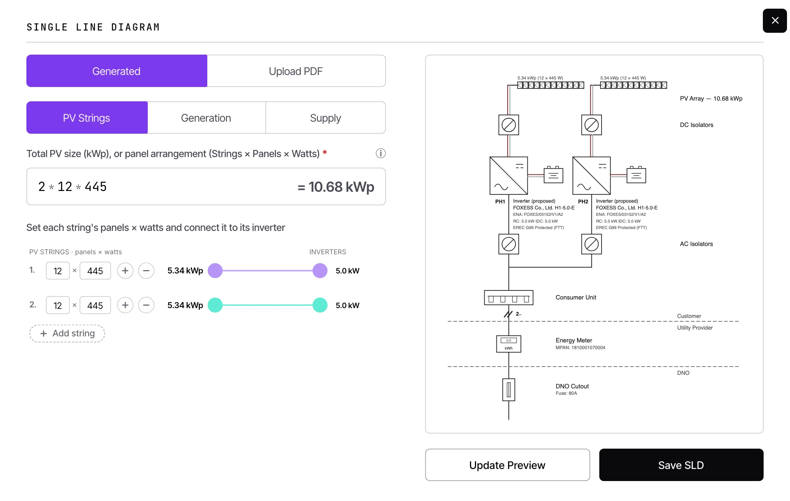Switch to the Generated tab
790x501 pixels.
116,71
